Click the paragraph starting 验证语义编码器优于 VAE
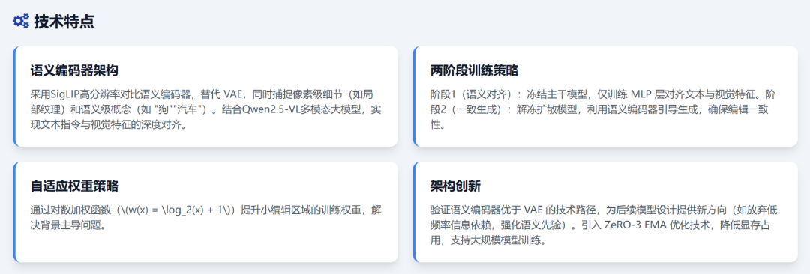 (x=604, y=225)
